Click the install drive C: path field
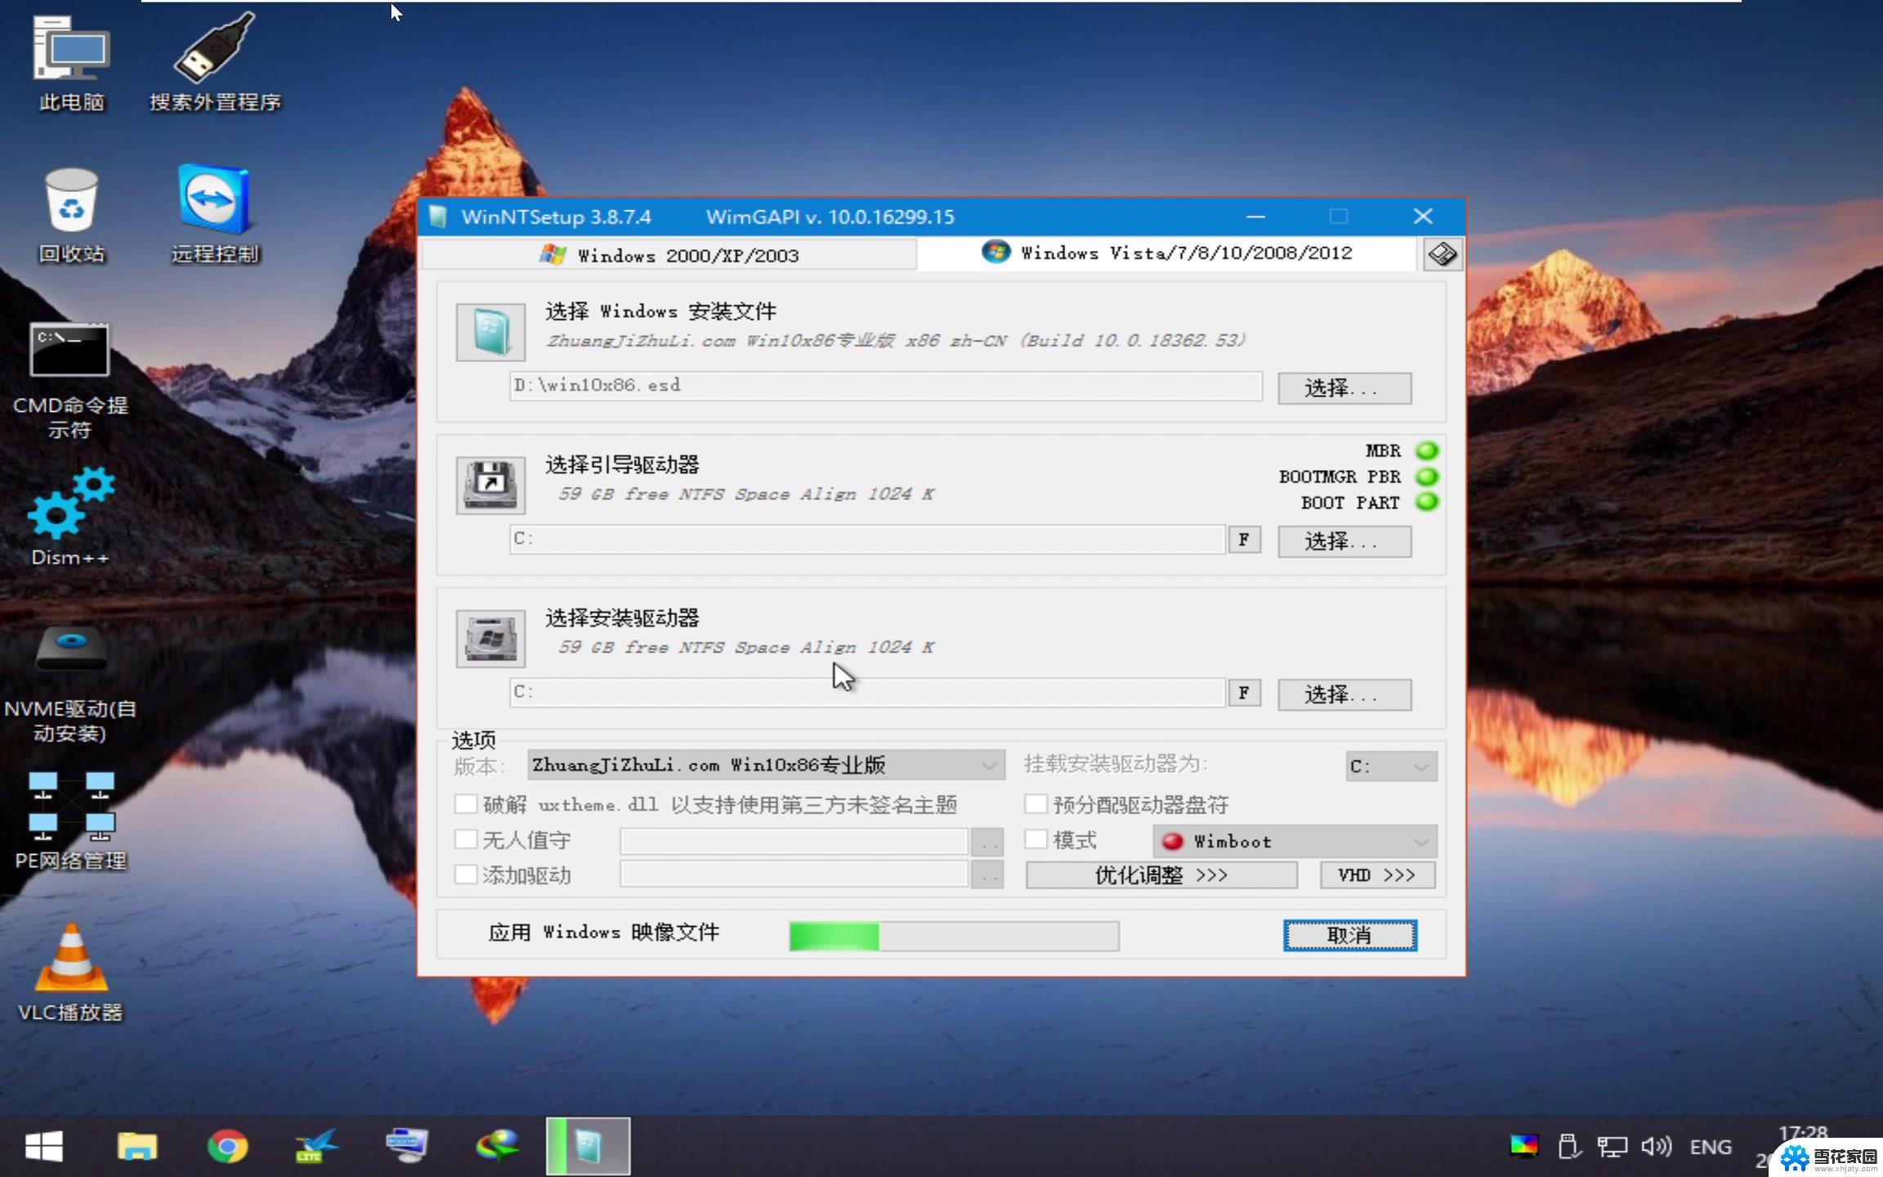Viewport: 1883px width, 1177px height. (x=867, y=693)
